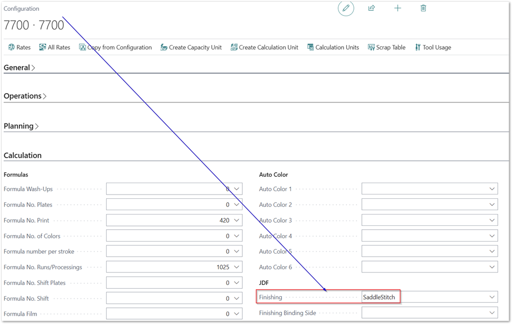Viewport: 512px width, 324px height.
Task: Expand the Operations section
Action: pos(25,96)
